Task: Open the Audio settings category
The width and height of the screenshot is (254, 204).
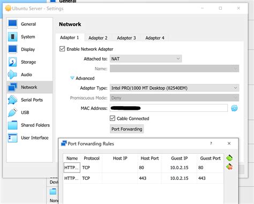Action: (x=29, y=74)
